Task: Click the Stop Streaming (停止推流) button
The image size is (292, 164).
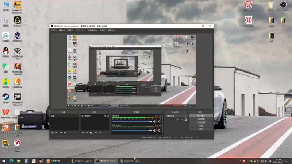Action: pyautogui.click(x=201, y=116)
